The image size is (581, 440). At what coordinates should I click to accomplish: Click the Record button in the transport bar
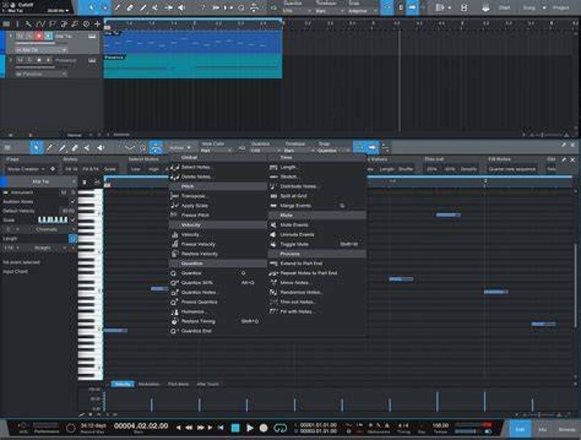coord(263,428)
